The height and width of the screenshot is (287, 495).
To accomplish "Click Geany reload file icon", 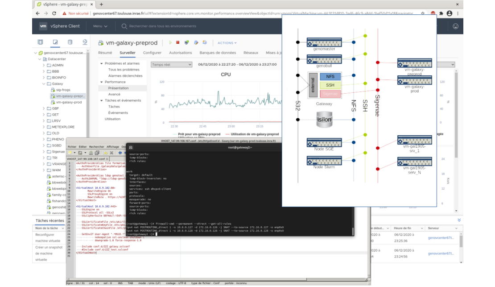I will [105, 153].
